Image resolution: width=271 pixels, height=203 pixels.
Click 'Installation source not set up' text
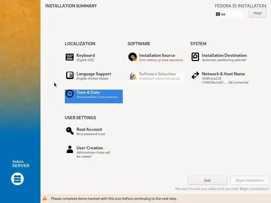tap(159, 79)
